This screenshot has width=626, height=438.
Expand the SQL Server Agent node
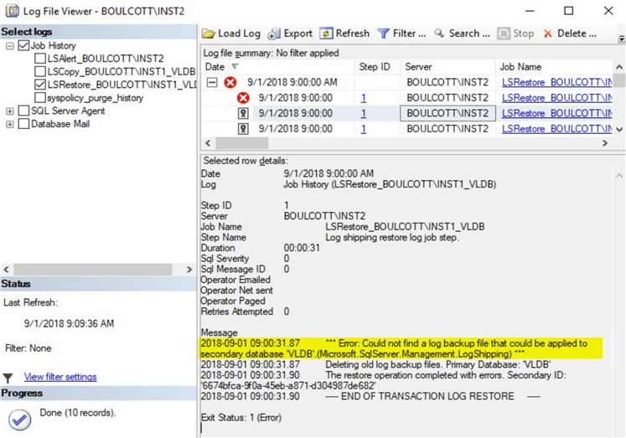tap(9, 111)
